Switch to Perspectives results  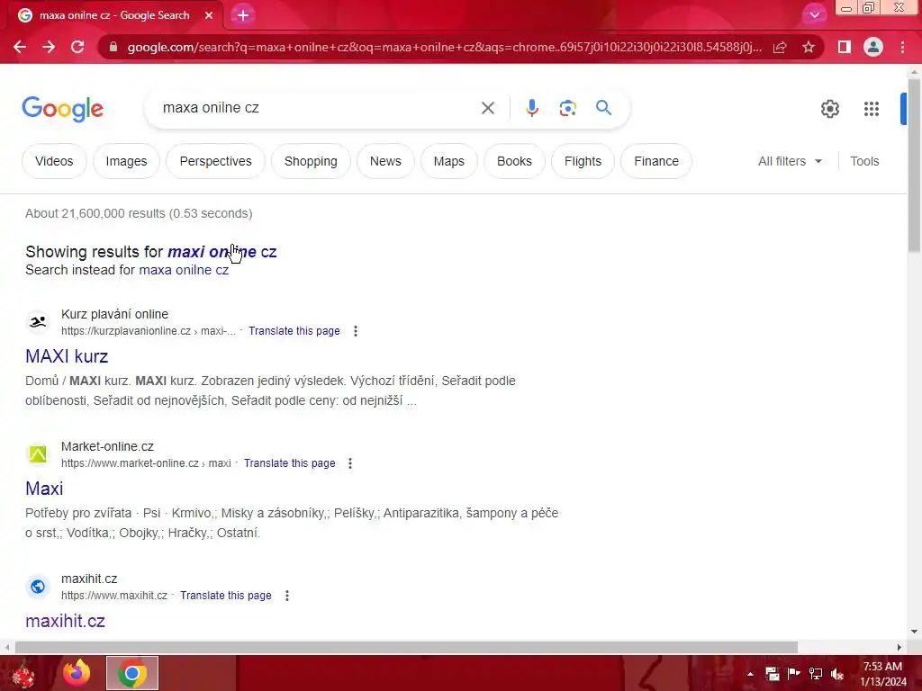[x=215, y=161]
